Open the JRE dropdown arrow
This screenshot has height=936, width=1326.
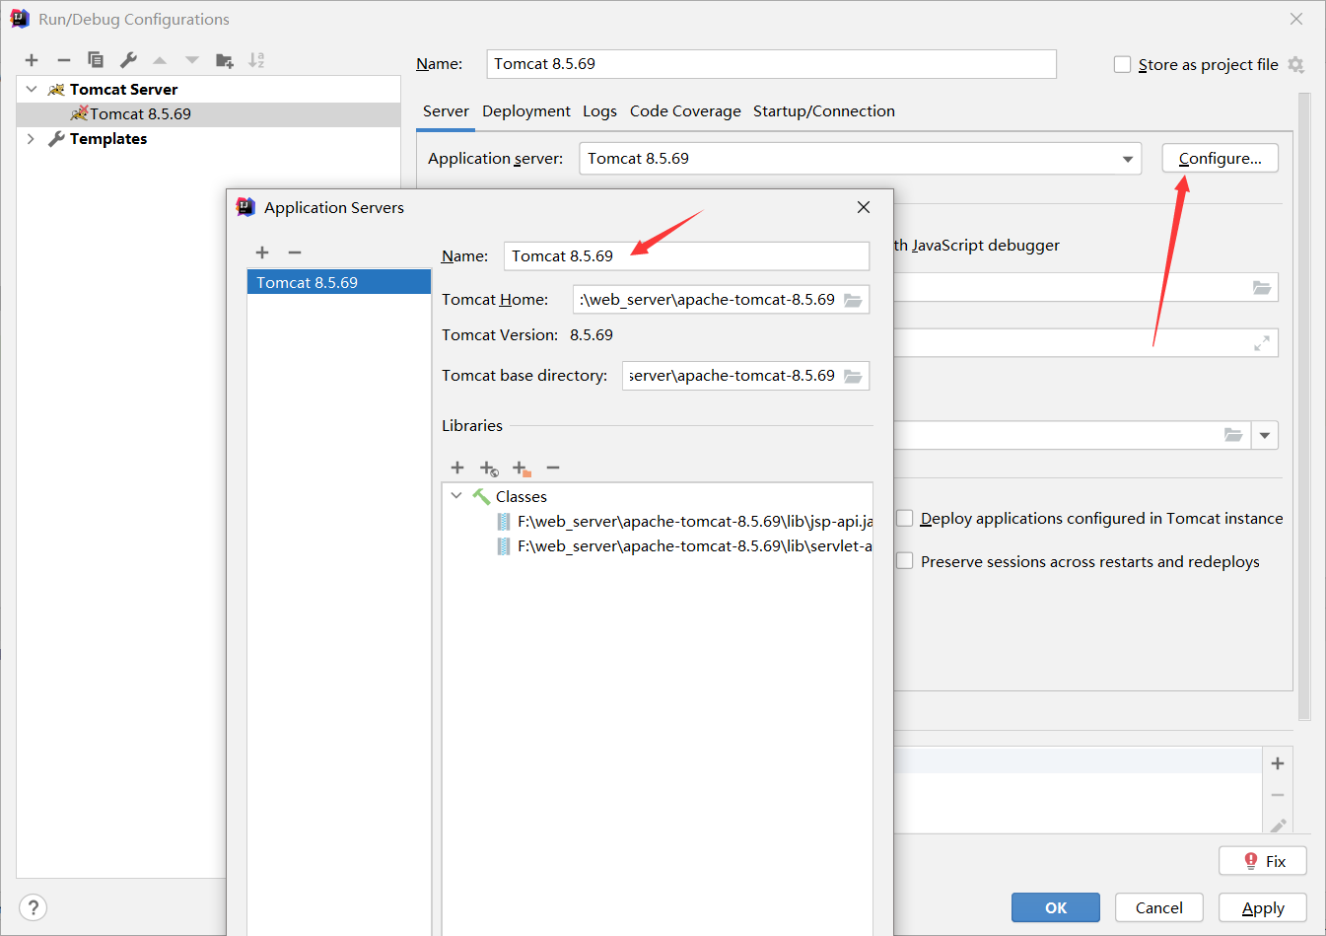pos(1265,435)
